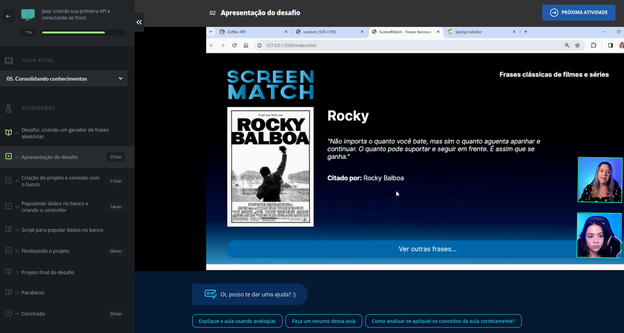Click the Atividades flask icon
624x333 pixels.
pyautogui.click(x=9, y=108)
